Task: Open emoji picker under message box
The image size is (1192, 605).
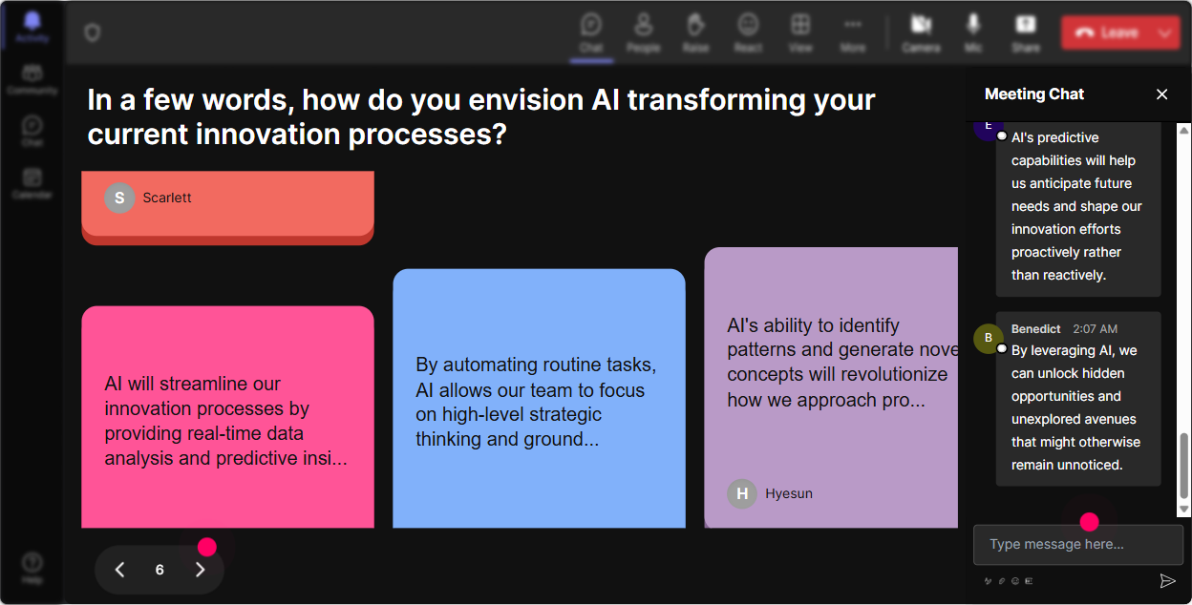Action: (1015, 580)
